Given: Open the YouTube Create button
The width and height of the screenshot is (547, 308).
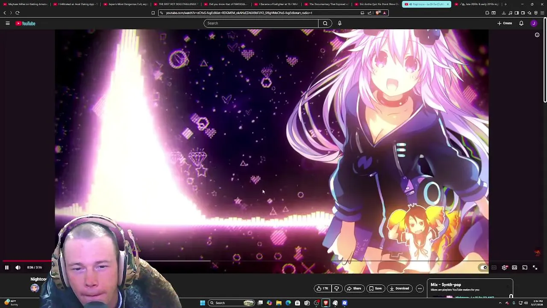Looking at the screenshot, I should [505, 23].
